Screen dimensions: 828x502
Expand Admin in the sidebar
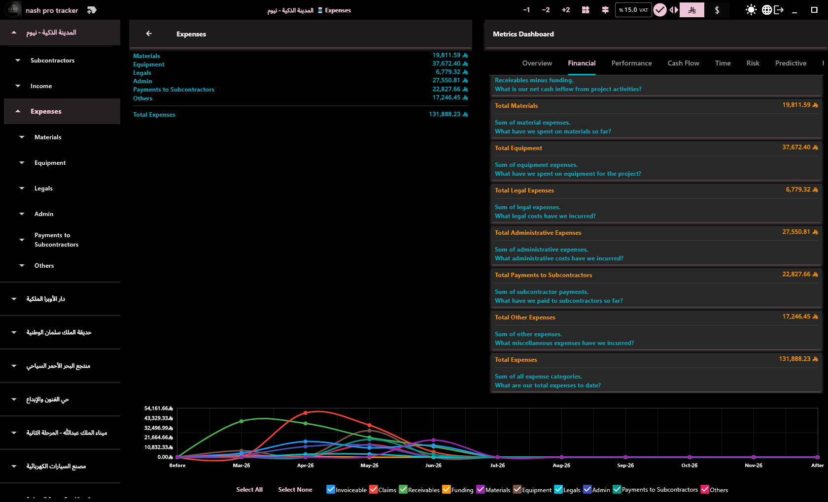tap(22, 214)
